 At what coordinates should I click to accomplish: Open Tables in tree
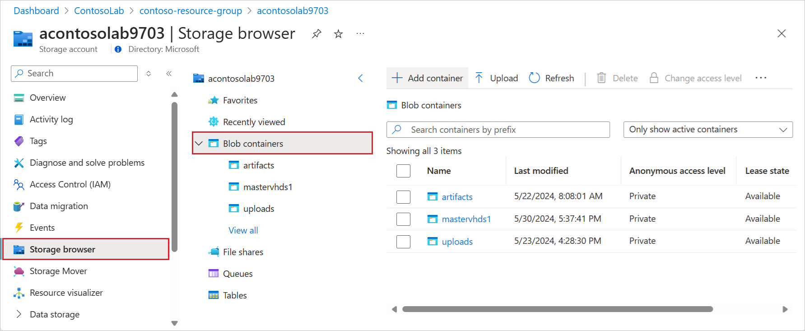tap(235, 295)
